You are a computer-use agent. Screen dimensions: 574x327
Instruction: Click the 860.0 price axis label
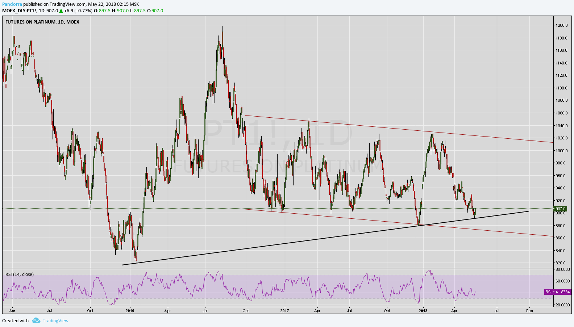click(x=561, y=238)
